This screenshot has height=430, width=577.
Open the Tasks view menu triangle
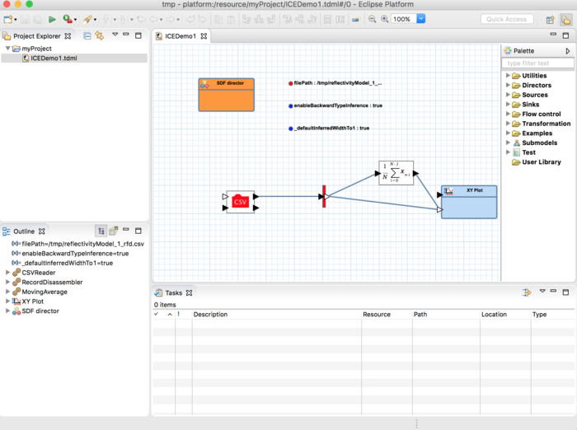[542, 291]
